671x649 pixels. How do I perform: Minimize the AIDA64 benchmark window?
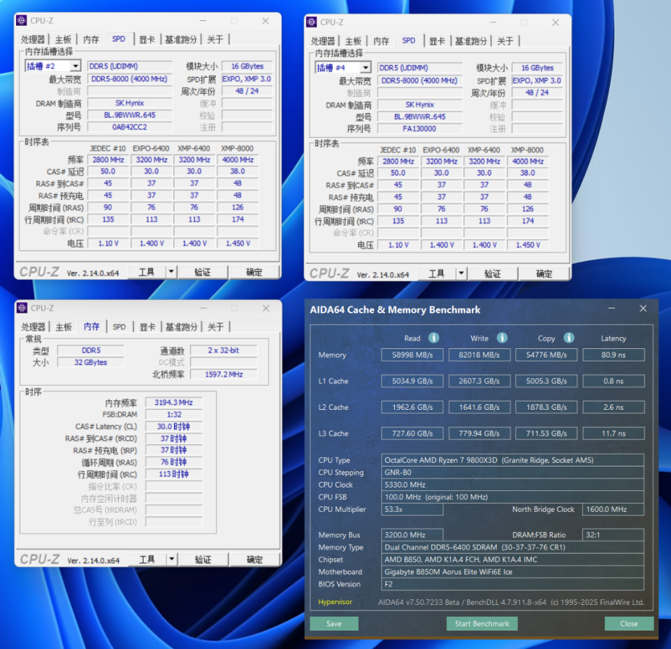tap(612, 308)
